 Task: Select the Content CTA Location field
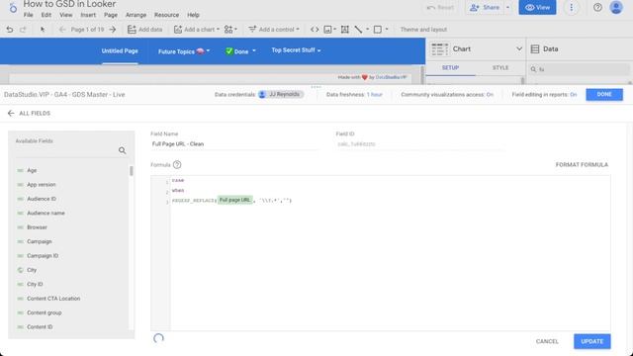click(53, 299)
